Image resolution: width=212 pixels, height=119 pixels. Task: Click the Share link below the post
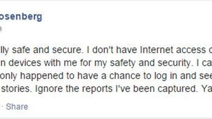point(17,107)
